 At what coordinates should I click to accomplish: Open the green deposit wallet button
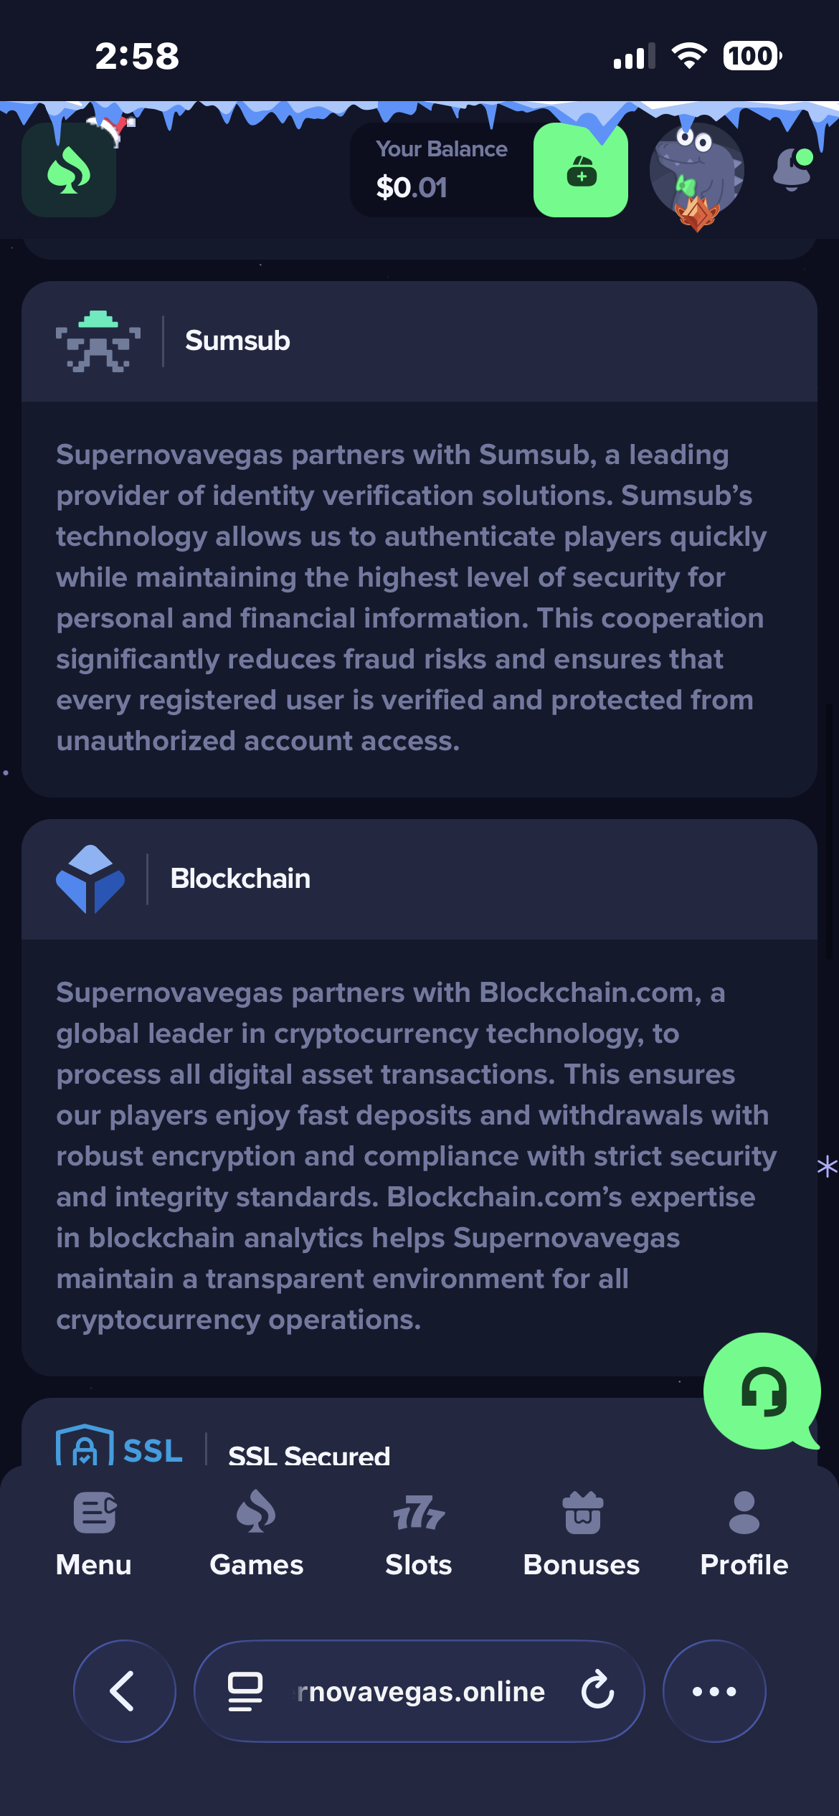coord(581,170)
